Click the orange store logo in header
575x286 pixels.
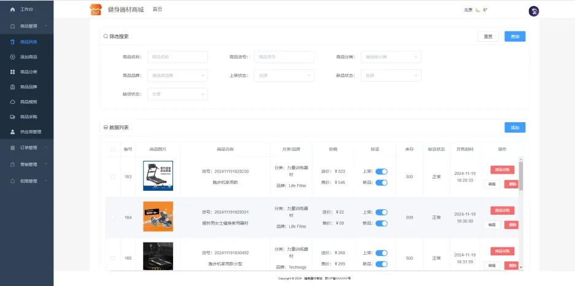95,10
